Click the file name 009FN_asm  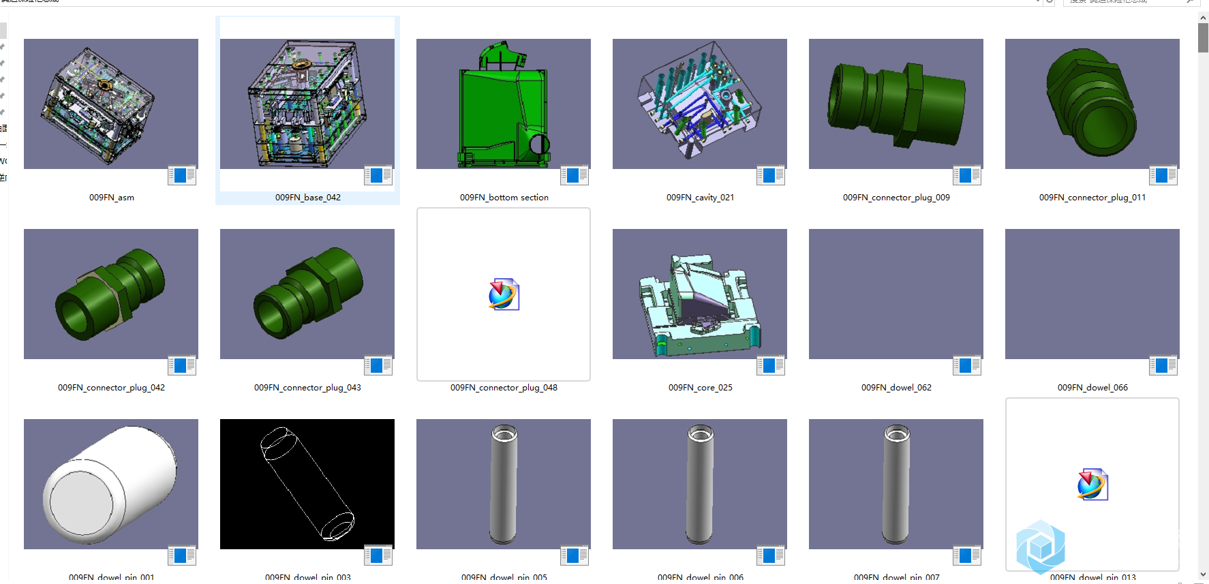tap(112, 198)
